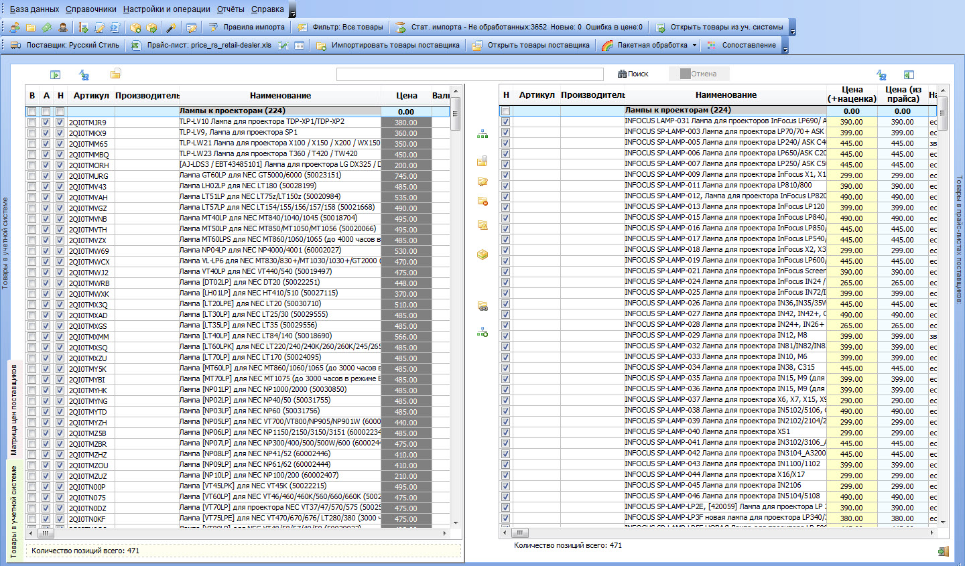Viewport: 965px width, 566px height.
Task: Open the Правила импорта button
Action: coord(247,27)
